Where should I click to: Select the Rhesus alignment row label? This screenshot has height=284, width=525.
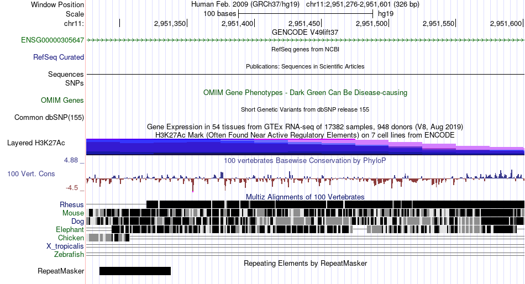click(x=72, y=204)
